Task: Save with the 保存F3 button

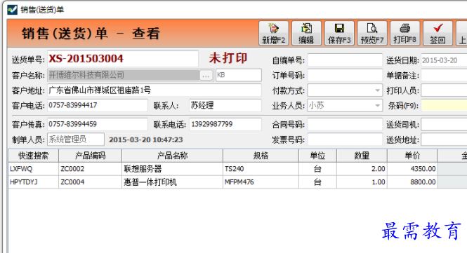Action: (x=339, y=33)
